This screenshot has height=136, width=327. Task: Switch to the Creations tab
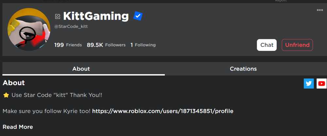tap(243, 69)
